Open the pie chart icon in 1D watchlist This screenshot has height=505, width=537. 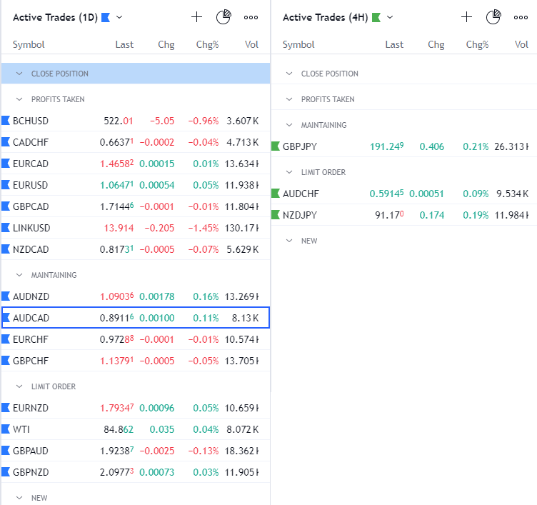click(x=224, y=17)
